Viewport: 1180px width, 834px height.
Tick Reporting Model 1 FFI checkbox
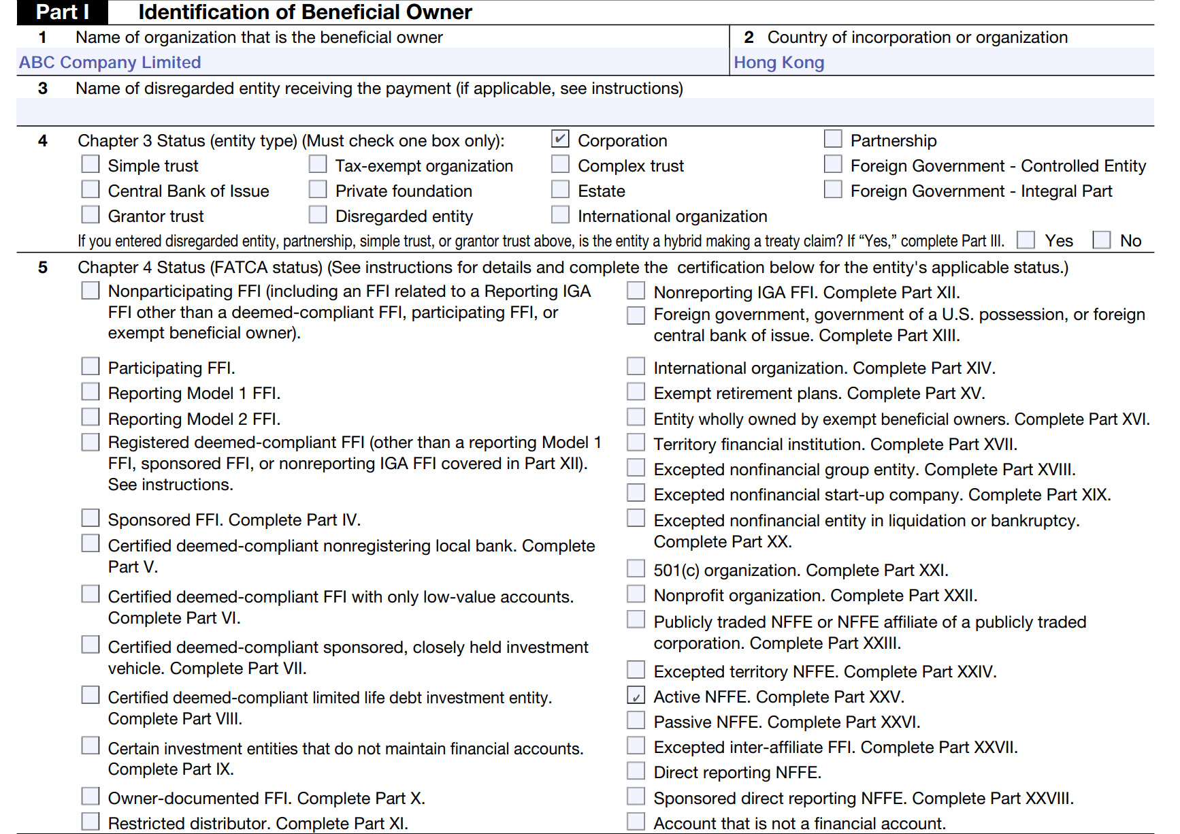click(x=91, y=392)
